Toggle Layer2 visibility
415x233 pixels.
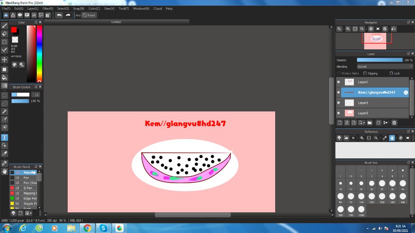tap(338, 113)
